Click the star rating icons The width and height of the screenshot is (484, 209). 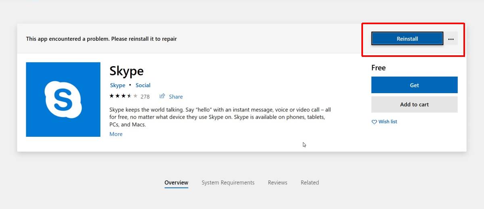(123, 96)
